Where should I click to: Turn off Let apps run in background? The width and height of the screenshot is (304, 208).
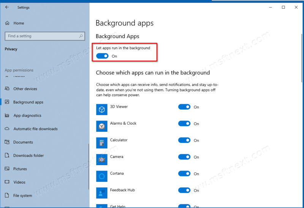(102, 56)
